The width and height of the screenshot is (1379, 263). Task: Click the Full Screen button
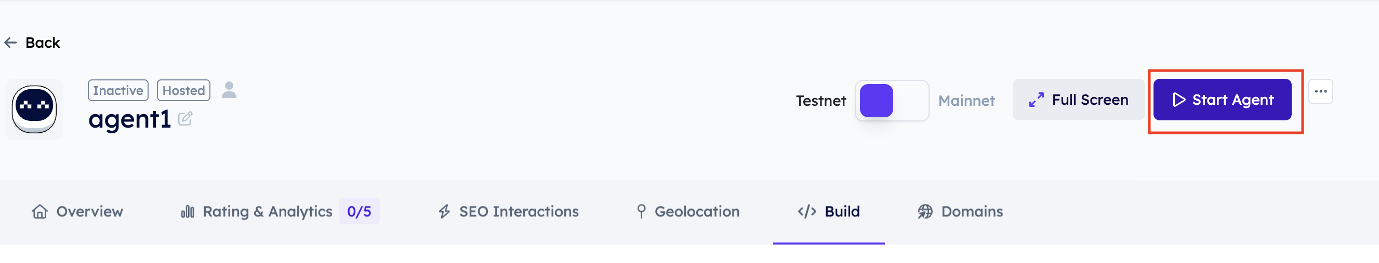point(1078,100)
